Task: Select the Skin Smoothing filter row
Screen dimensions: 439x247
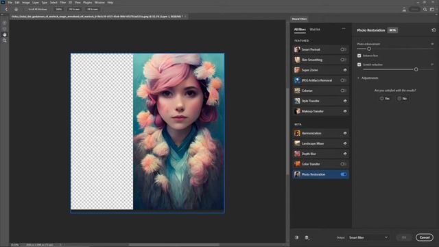Action: 320,60
